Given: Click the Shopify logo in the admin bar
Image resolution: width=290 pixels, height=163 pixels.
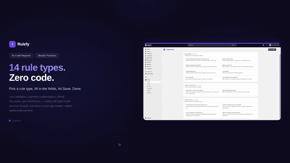Looking at the screenshot, I should [148, 45].
